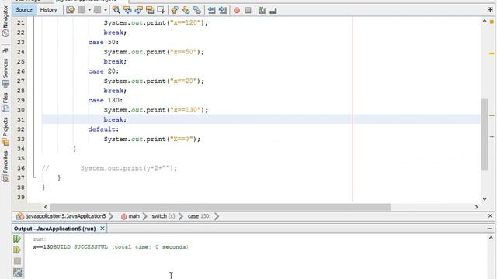Click the "case 50:" code line

tap(103, 42)
